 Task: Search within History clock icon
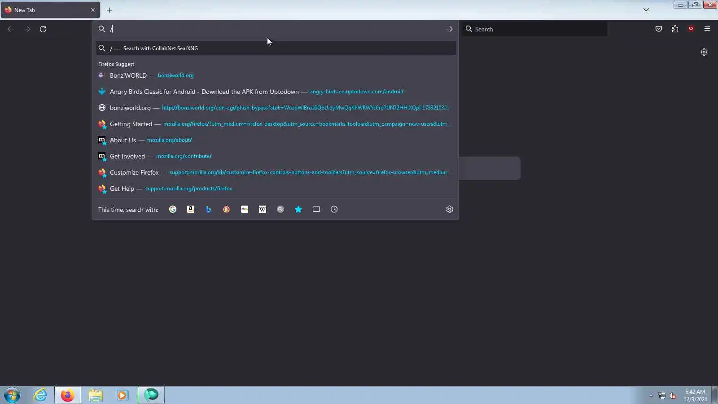point(334,209)
